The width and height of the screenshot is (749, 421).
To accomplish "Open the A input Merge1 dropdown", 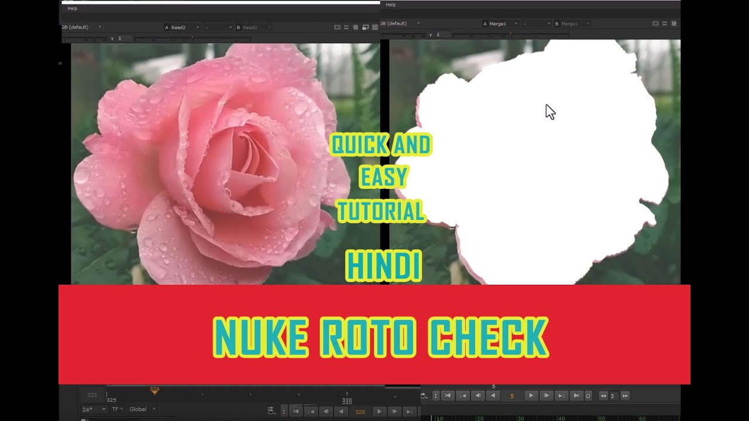I will (x=501, y=23).
